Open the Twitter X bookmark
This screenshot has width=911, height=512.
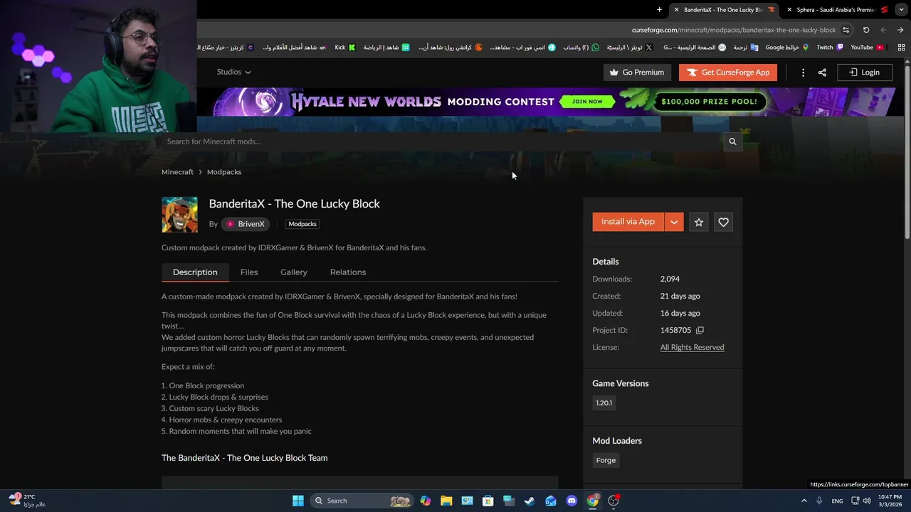pos(630,48)
